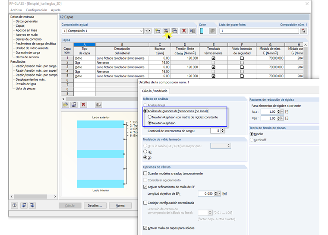Image resolution: width=328 pixels, height=235 pixels.
Task: Select Newton-Raphson with constant stiffness matrix
Action: tap(150, 117)
